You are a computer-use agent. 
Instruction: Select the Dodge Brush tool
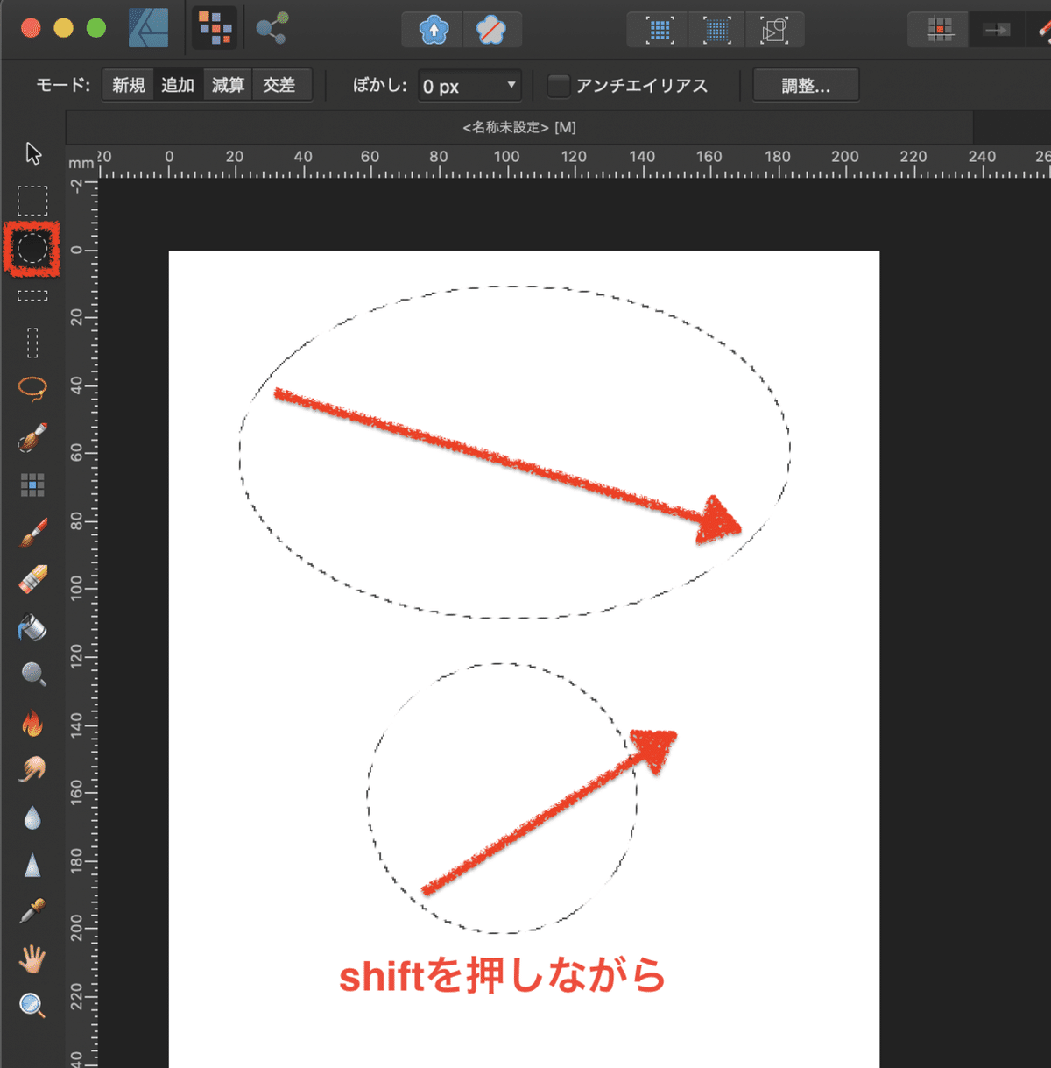(x=32, y=674)
